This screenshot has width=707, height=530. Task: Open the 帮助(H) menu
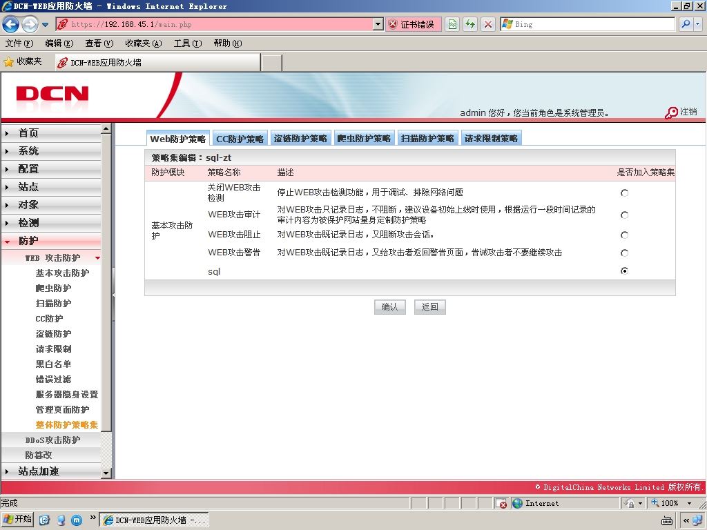(x=228, y=43)
